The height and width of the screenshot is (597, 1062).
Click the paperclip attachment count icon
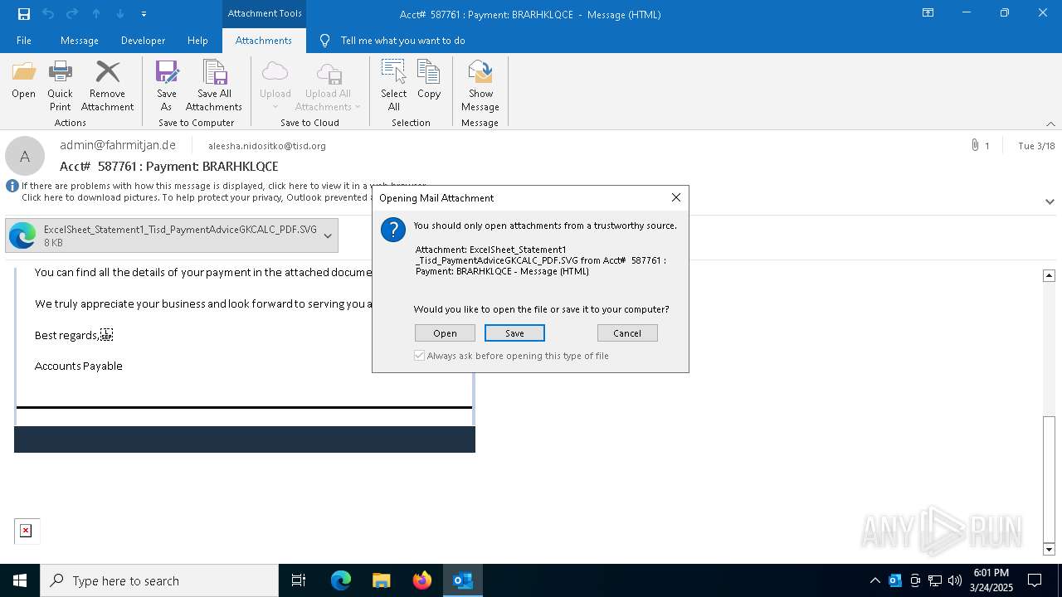point(975,145)
